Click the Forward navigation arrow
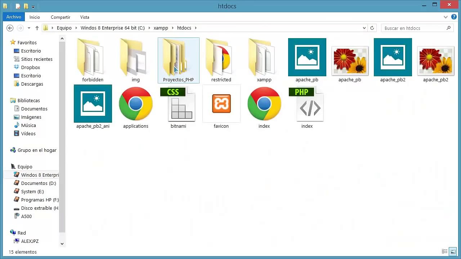 click(x=20, y=28)
